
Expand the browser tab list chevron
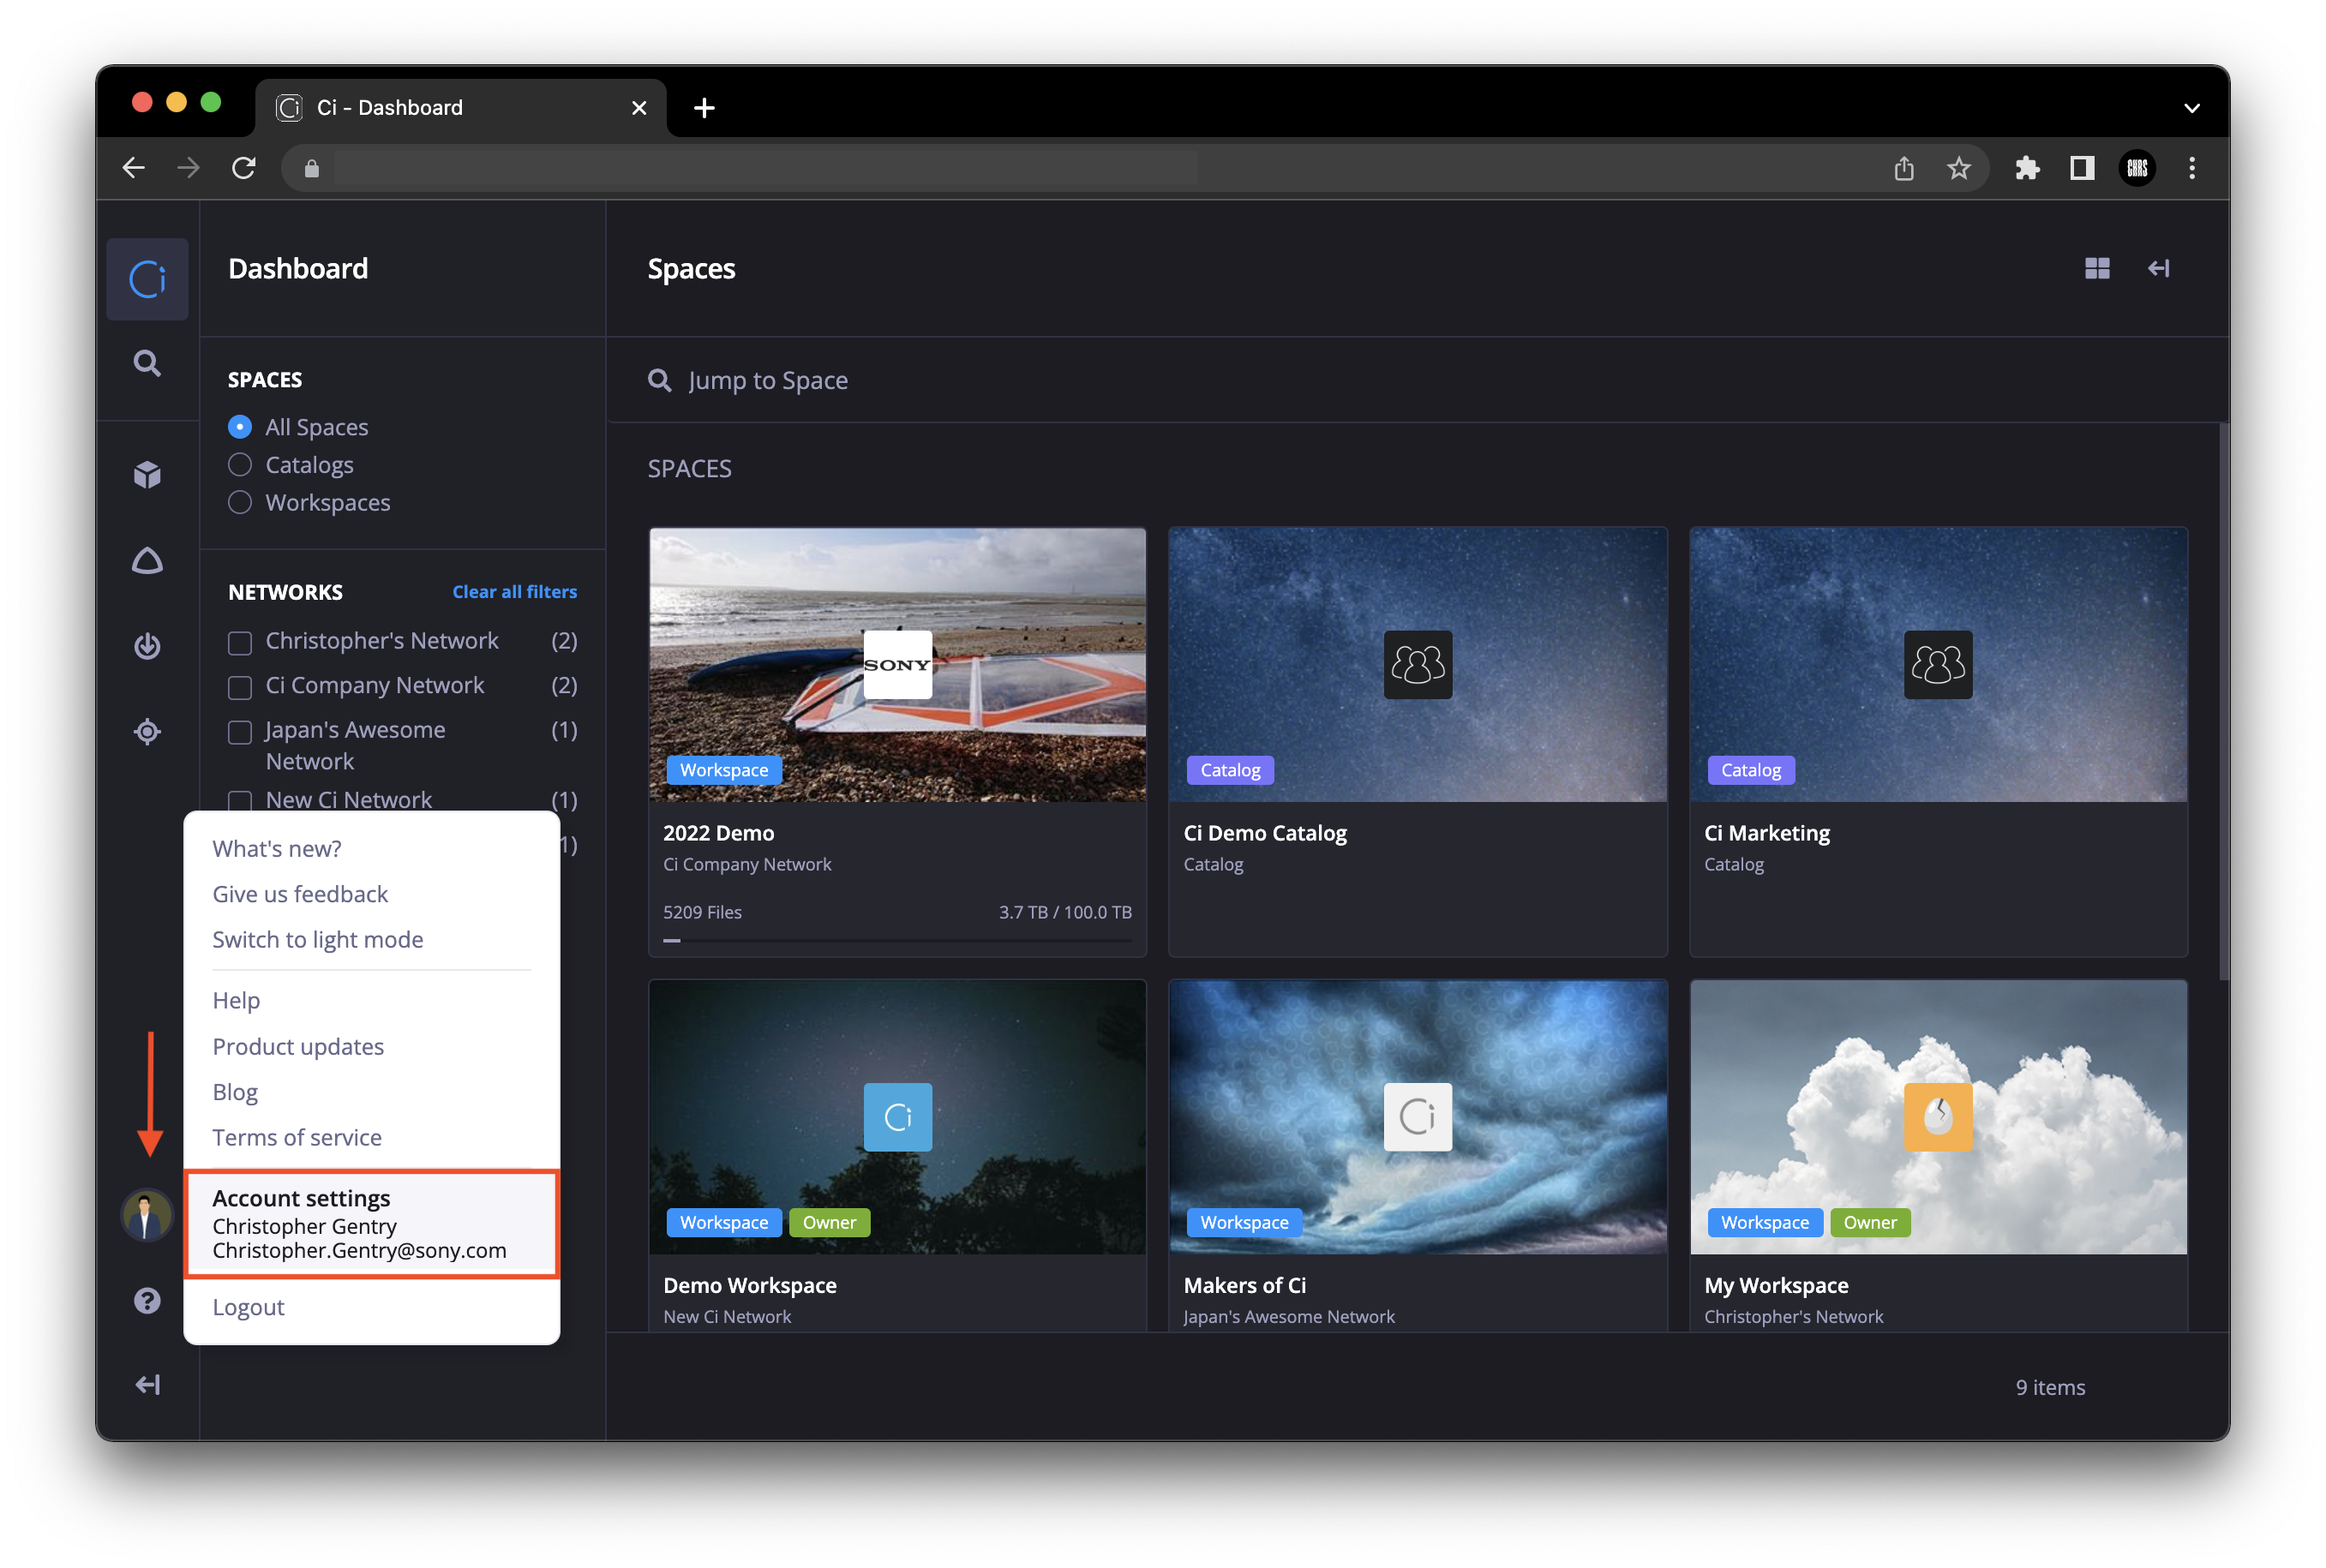coord(2191,108)
